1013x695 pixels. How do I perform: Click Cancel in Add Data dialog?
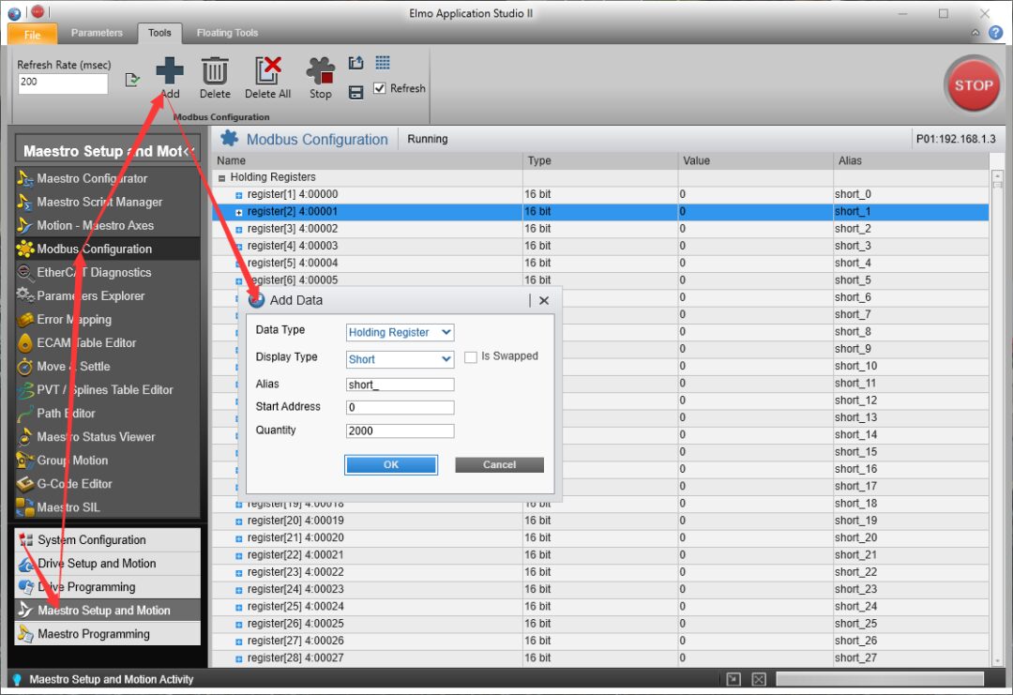point(499,464)
